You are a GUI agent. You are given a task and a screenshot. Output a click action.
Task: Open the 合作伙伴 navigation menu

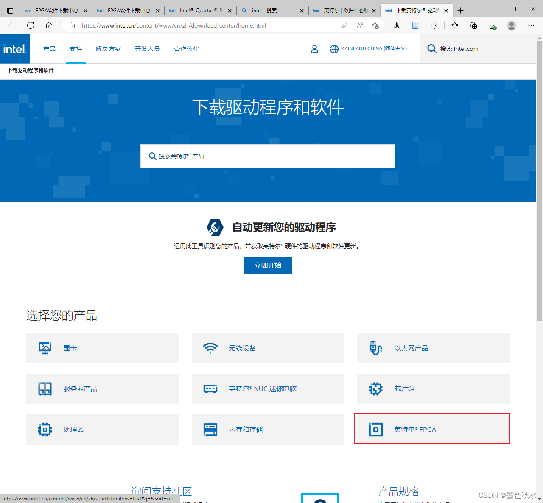[x=187, y=49]
